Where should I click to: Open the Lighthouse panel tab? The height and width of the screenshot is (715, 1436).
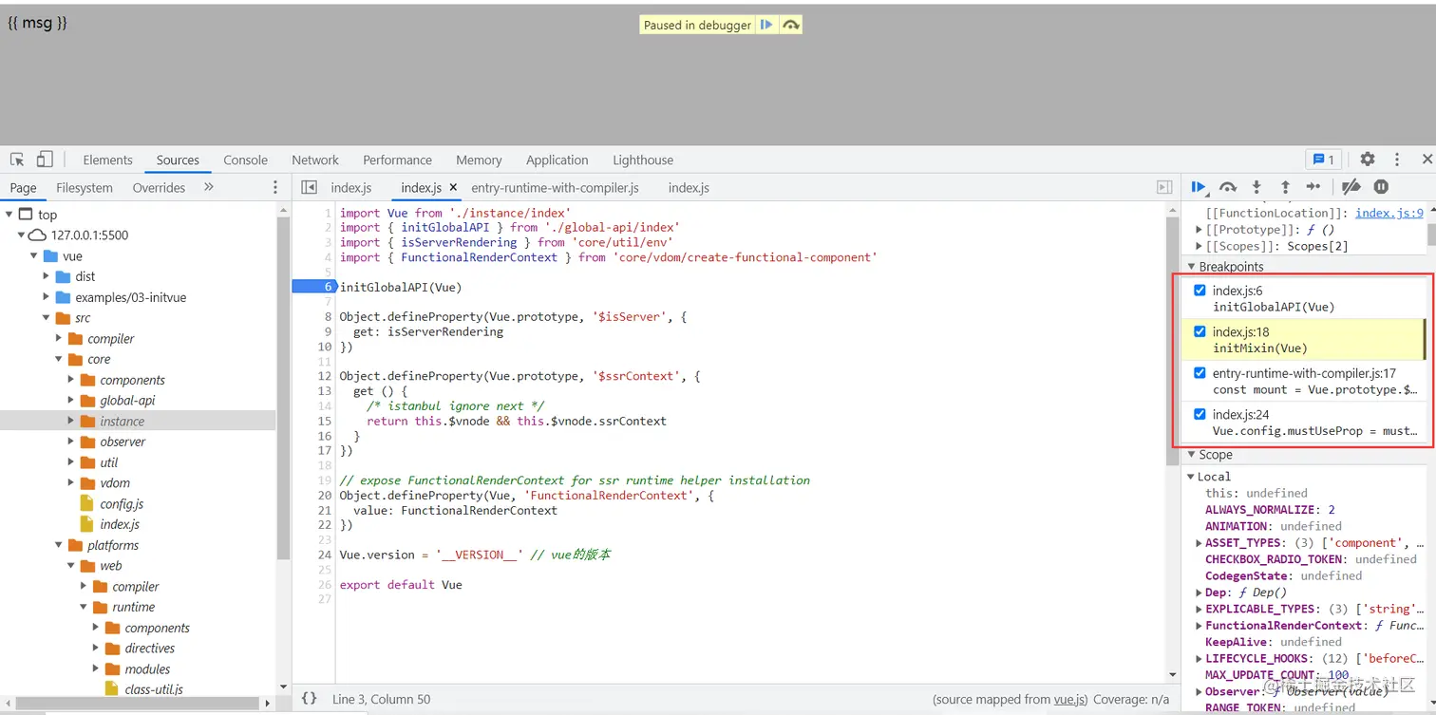tap(643, 160)
